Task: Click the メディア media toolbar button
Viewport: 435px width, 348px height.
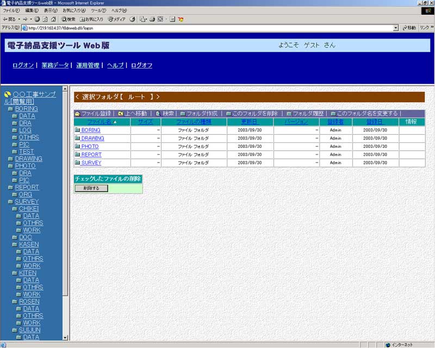Action: coord(117,19)
